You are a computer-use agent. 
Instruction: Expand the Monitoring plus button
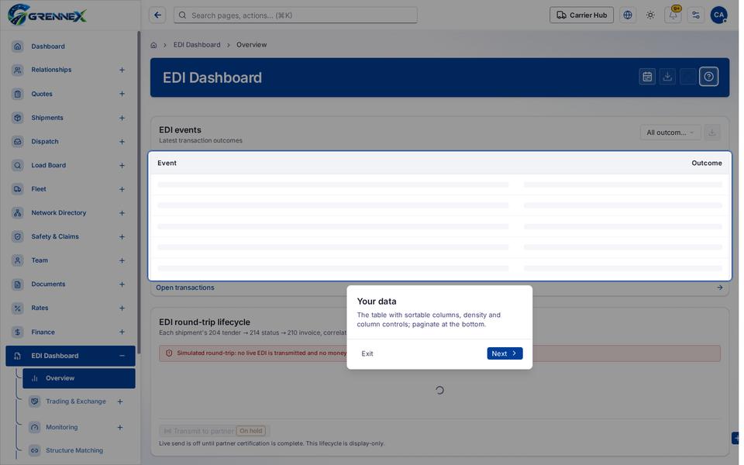click(120, 427)
